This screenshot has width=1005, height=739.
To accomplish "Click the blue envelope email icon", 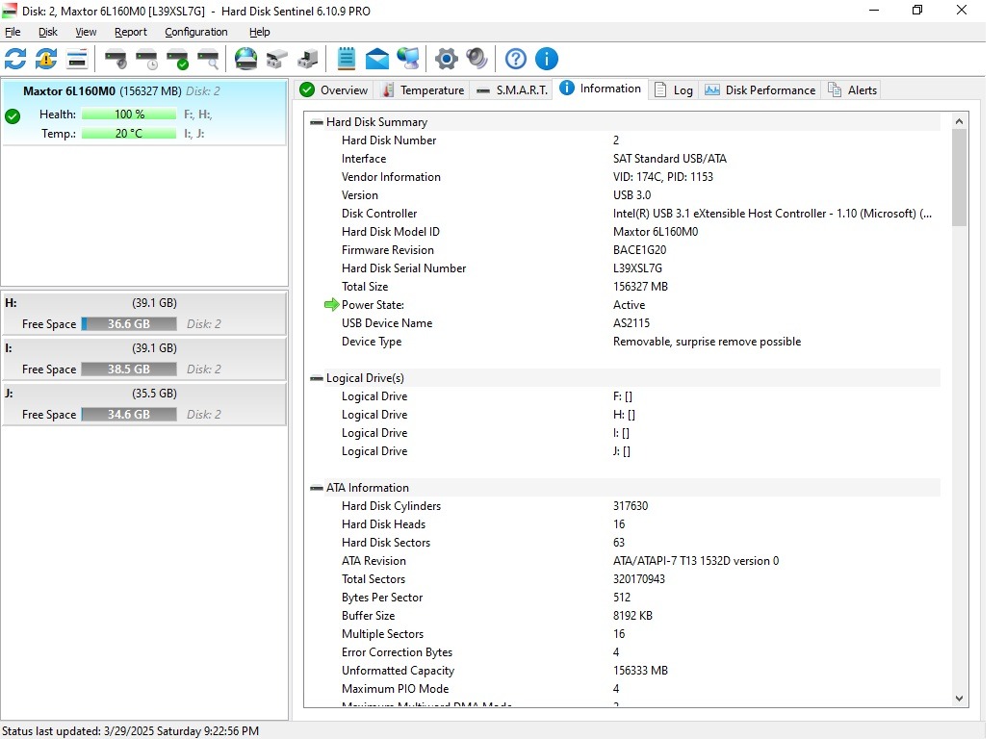I will (x=377, y=59).
